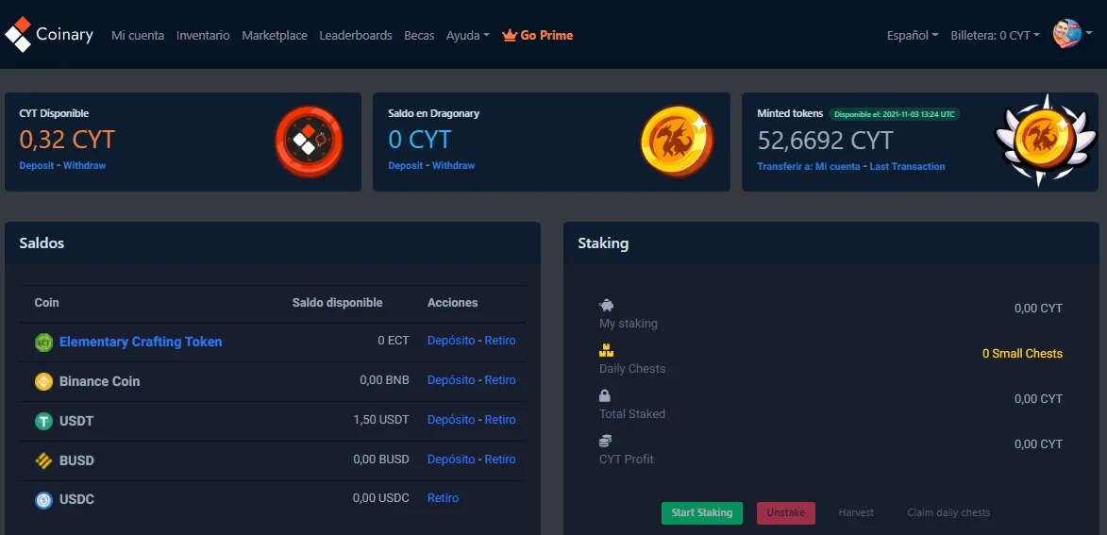Click the Disponible el: 2021-11-03 badge
1107x535 pixels.
(894, 113)
